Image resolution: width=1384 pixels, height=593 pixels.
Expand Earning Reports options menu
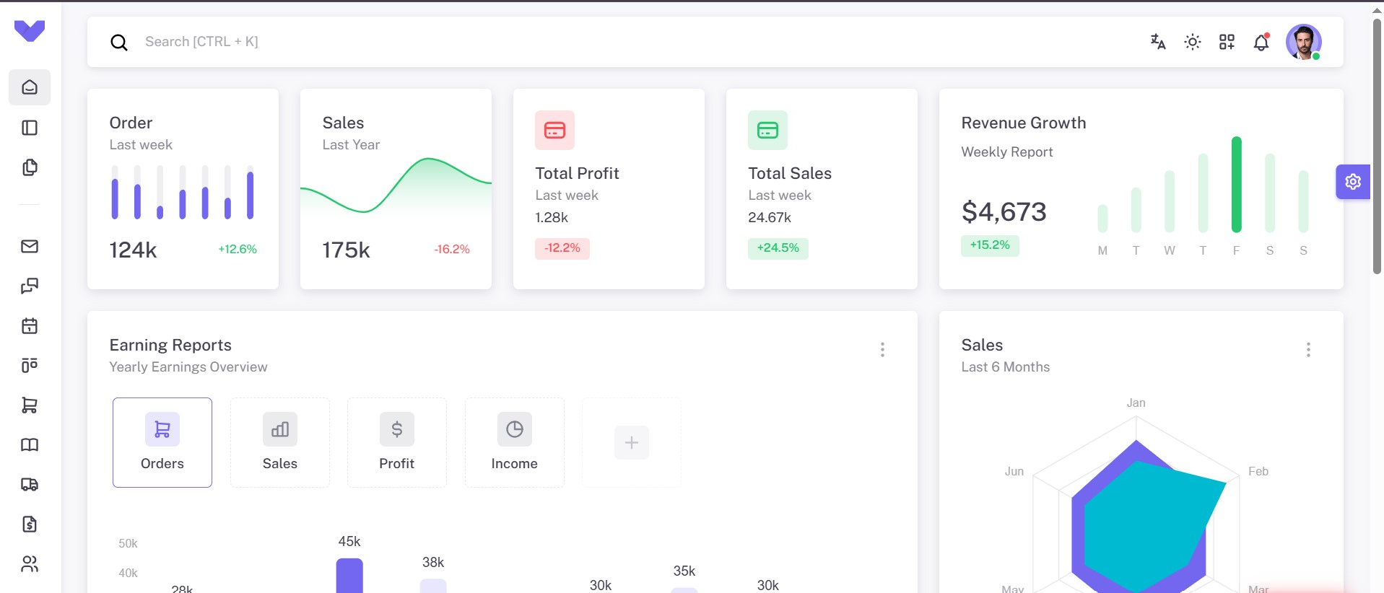(x=882, y=350)
